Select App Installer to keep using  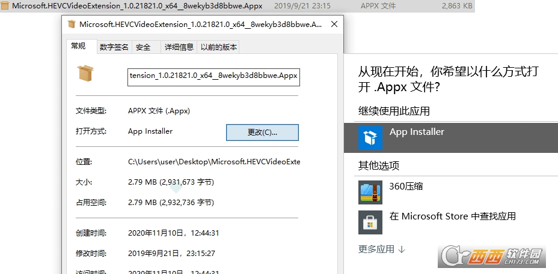[x=451, y=138]
